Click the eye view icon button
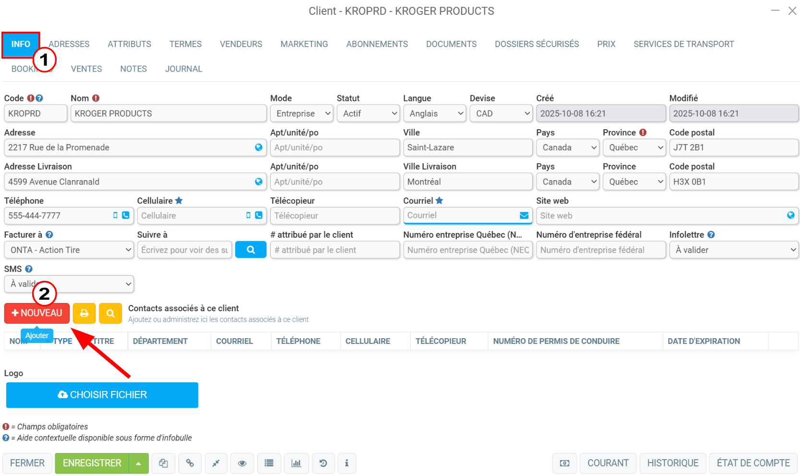 click(242, 463)
